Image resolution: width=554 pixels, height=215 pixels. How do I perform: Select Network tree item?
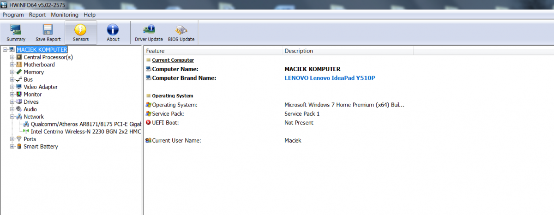(34, 117)
